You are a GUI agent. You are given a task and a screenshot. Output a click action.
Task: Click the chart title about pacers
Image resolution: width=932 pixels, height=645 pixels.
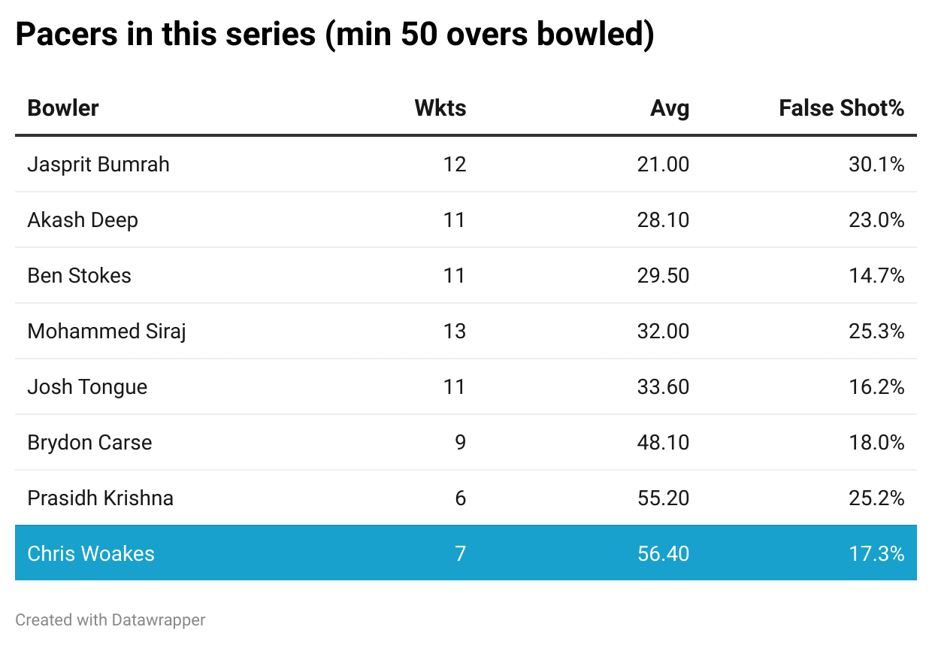point(334,35)
